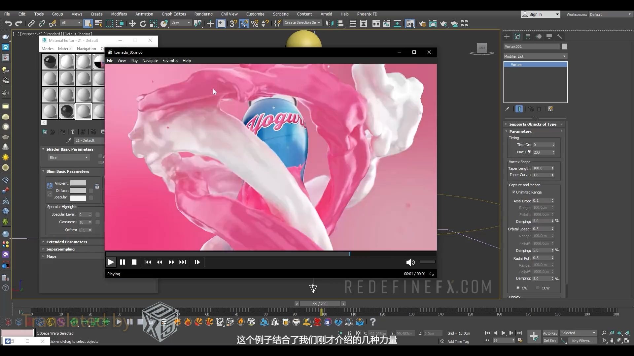Image resolution: width=634 pixels, height=356 pixels.
Task: Toggle Ambient Diffuse lock icon
Action: coord(97,187)
